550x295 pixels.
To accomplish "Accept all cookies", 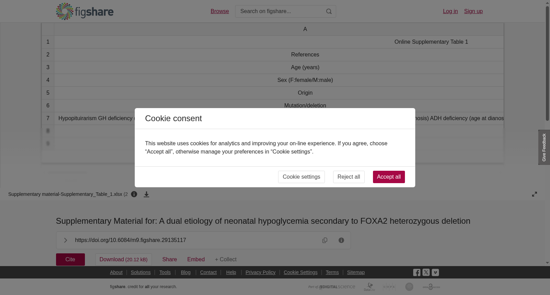I will 389,177.
